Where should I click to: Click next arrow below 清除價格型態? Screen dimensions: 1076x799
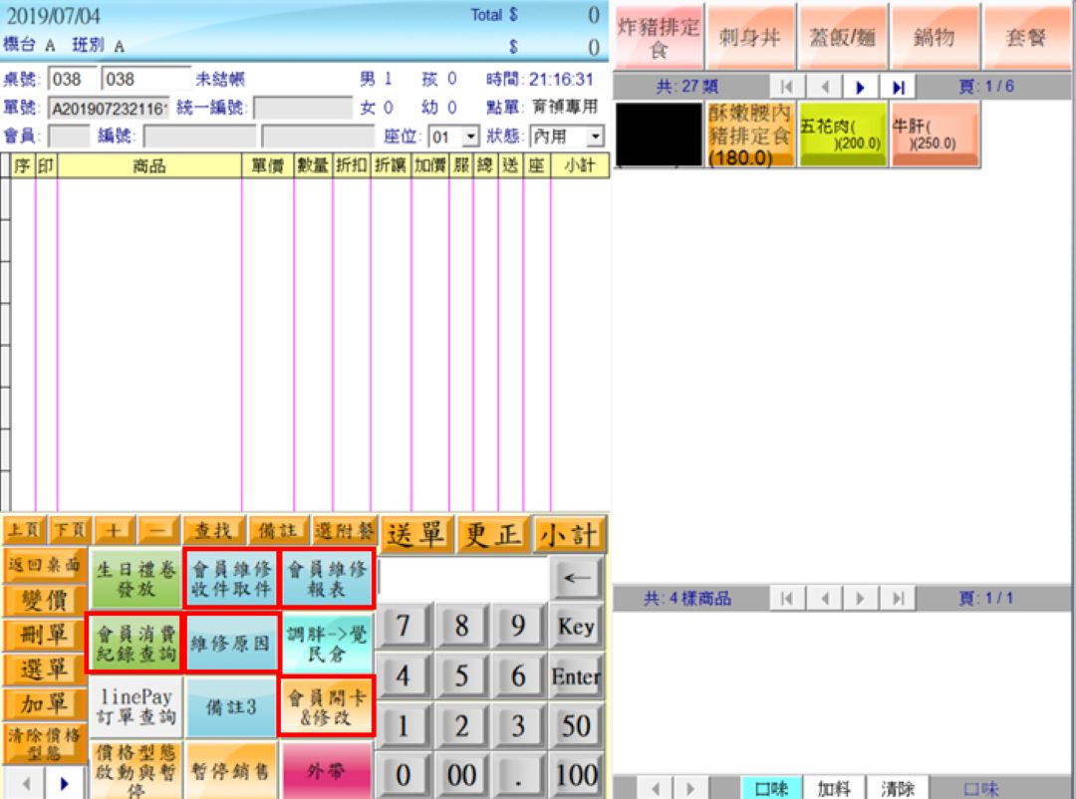[65, 784]
